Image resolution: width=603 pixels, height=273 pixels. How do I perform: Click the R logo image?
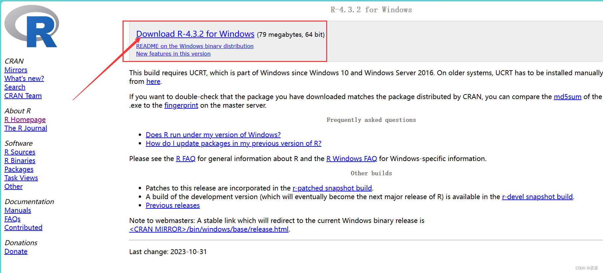(x=32, y=26)
